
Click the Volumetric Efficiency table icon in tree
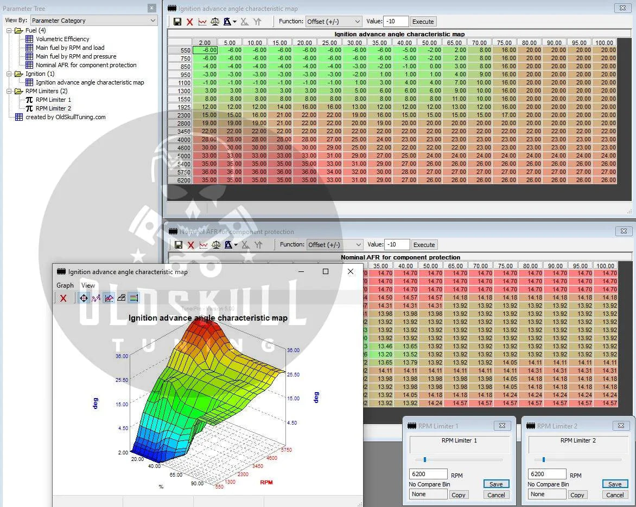(29, 39)
